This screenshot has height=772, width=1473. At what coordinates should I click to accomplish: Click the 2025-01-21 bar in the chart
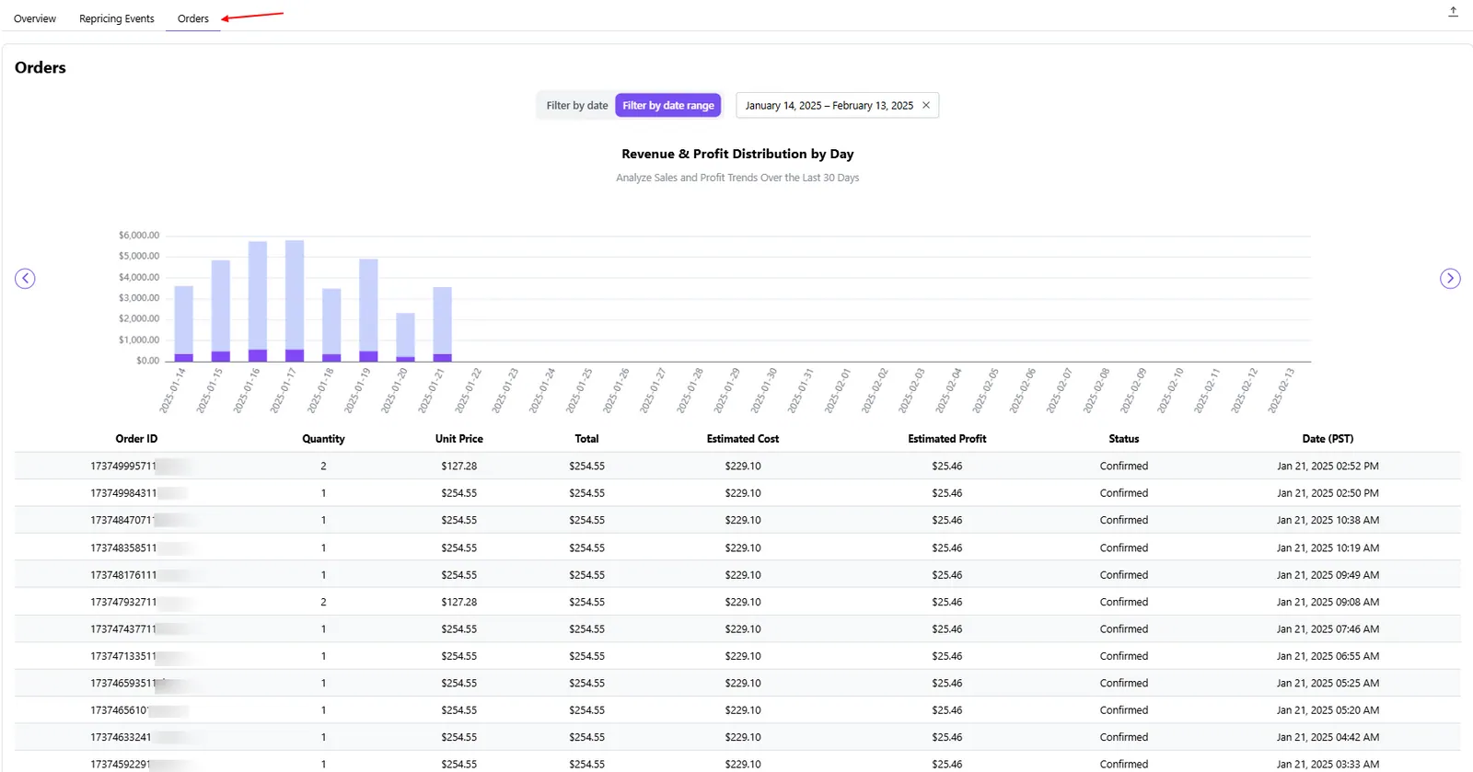tap(442, 324)
